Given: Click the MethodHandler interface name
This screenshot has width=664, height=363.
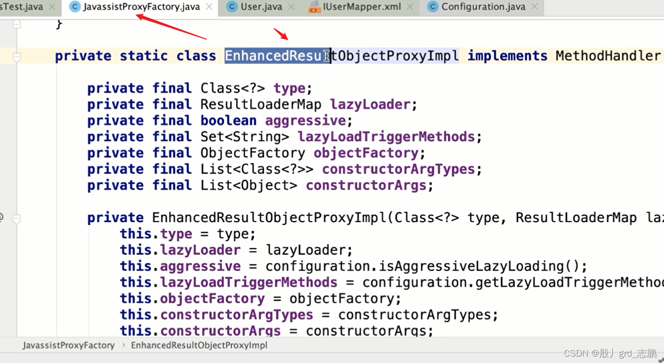Looking at the screenshot, I should tap(608, 56).
